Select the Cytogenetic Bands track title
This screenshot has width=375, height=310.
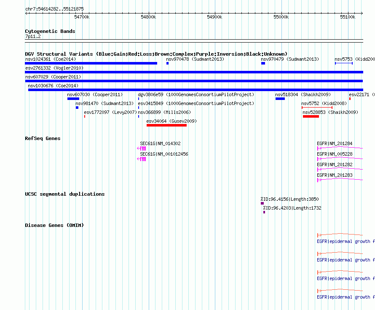click(x=50, y=31)
